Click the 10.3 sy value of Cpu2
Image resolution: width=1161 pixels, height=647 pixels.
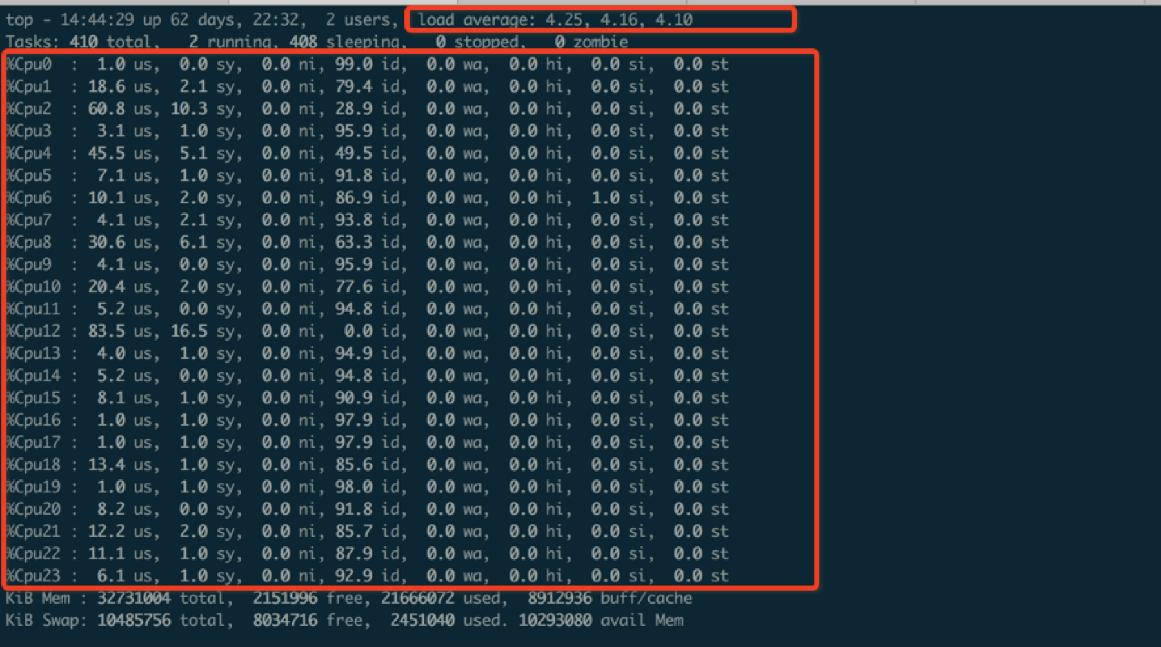point(189,109)
